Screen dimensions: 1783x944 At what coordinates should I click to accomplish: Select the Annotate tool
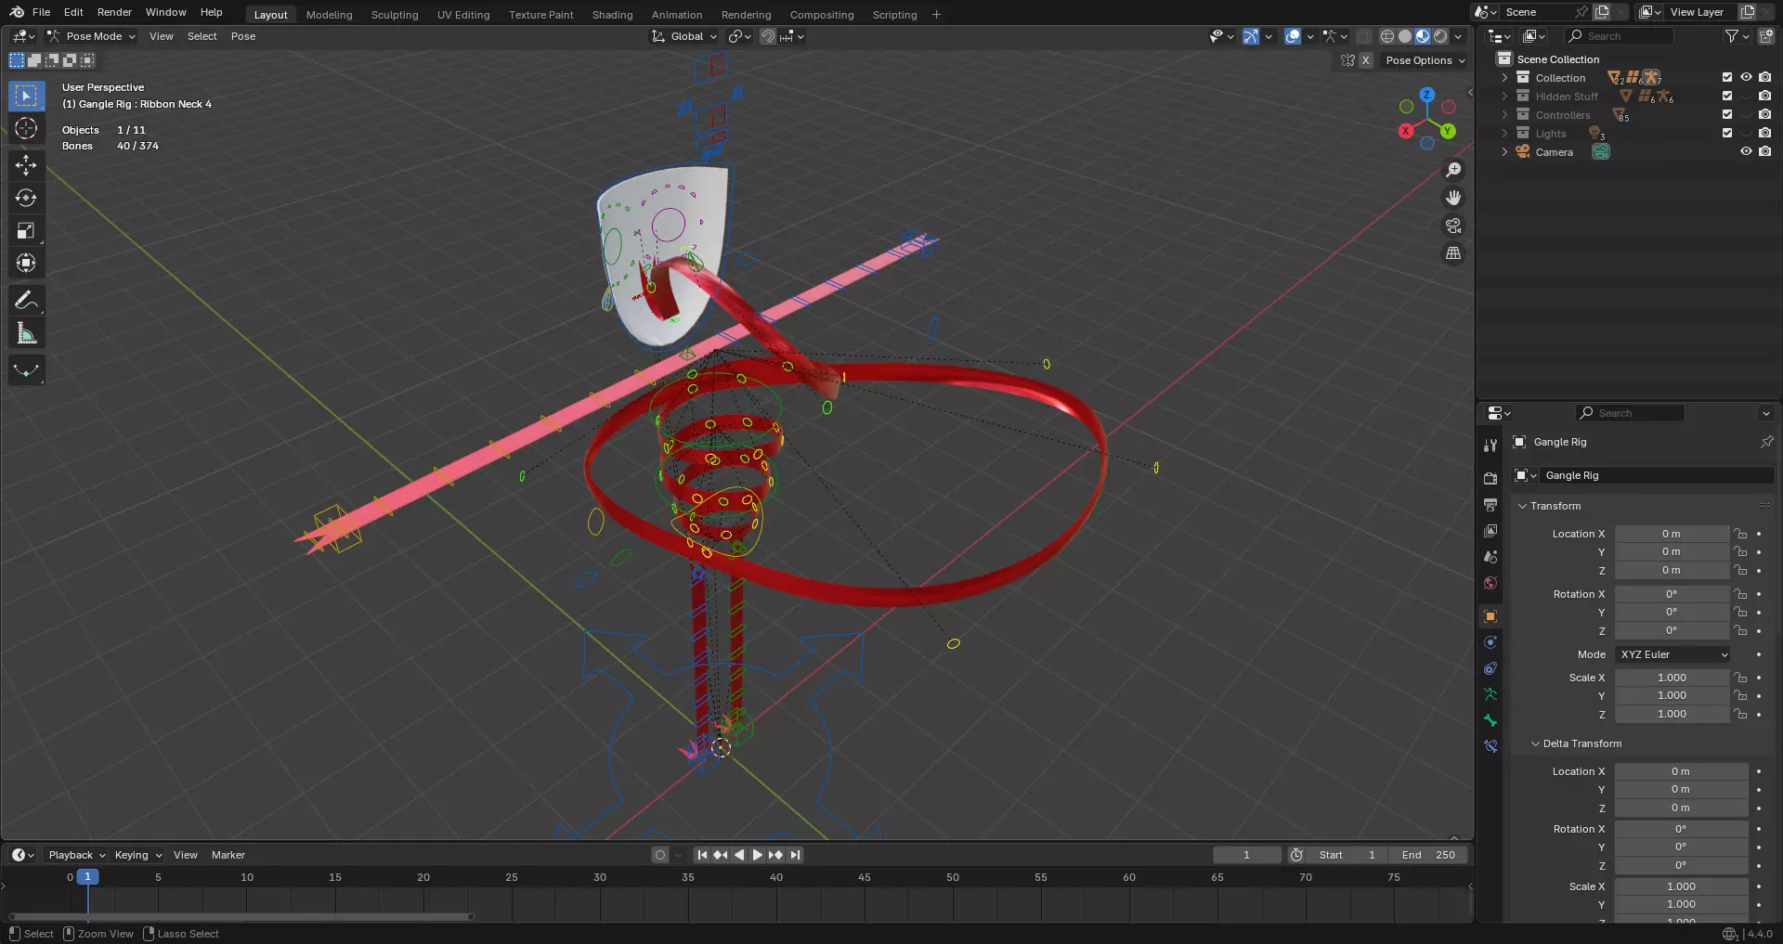(26, 300)
